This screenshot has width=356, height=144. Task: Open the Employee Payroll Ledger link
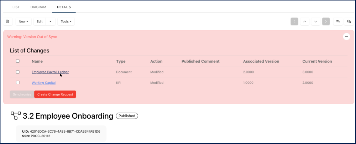(x=50, y=72)
